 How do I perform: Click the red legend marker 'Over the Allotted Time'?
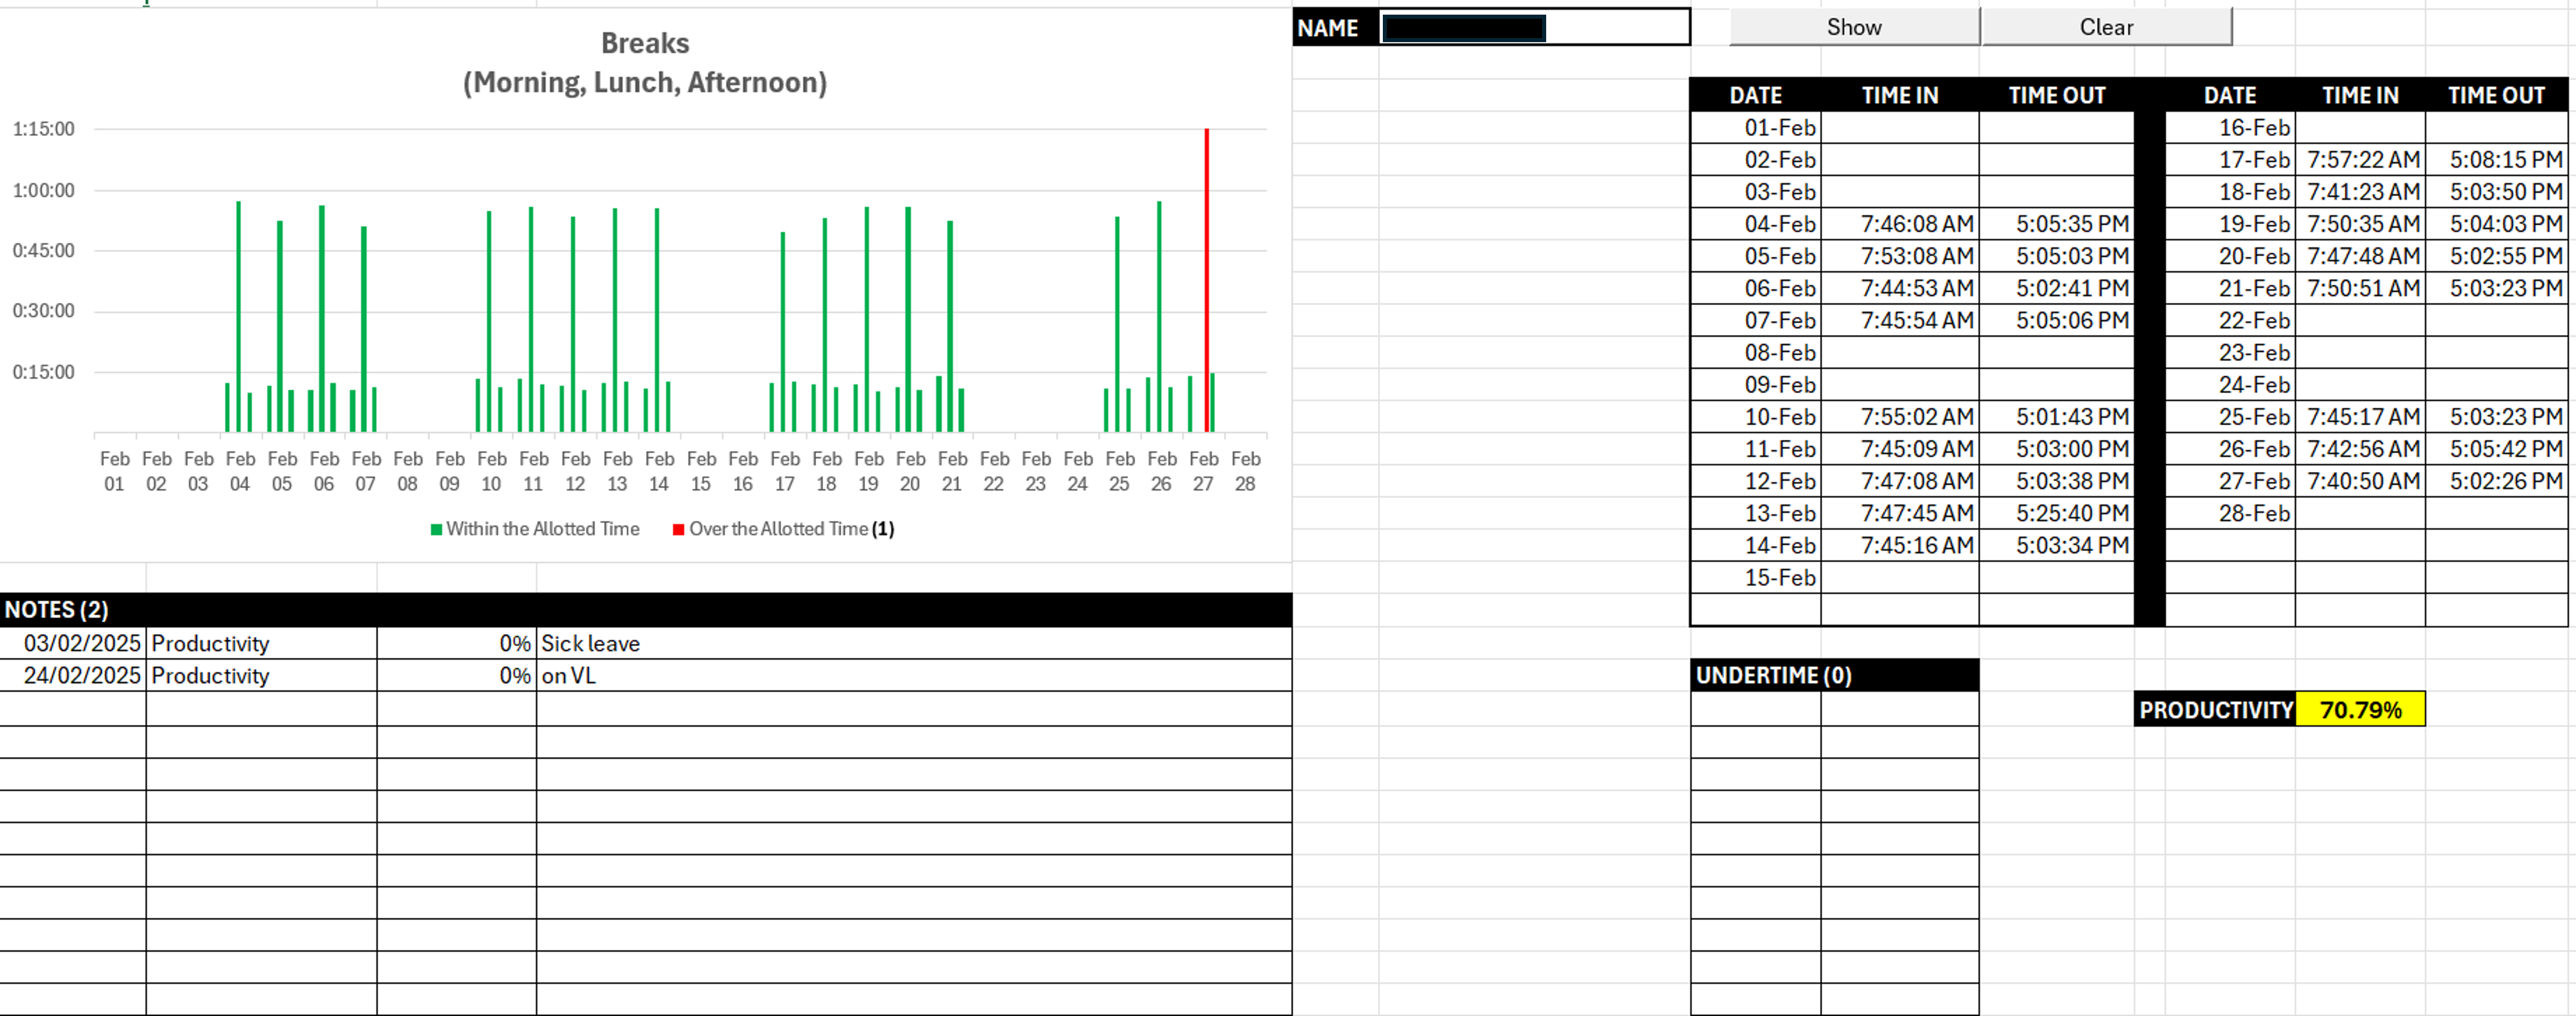point(678,529)
